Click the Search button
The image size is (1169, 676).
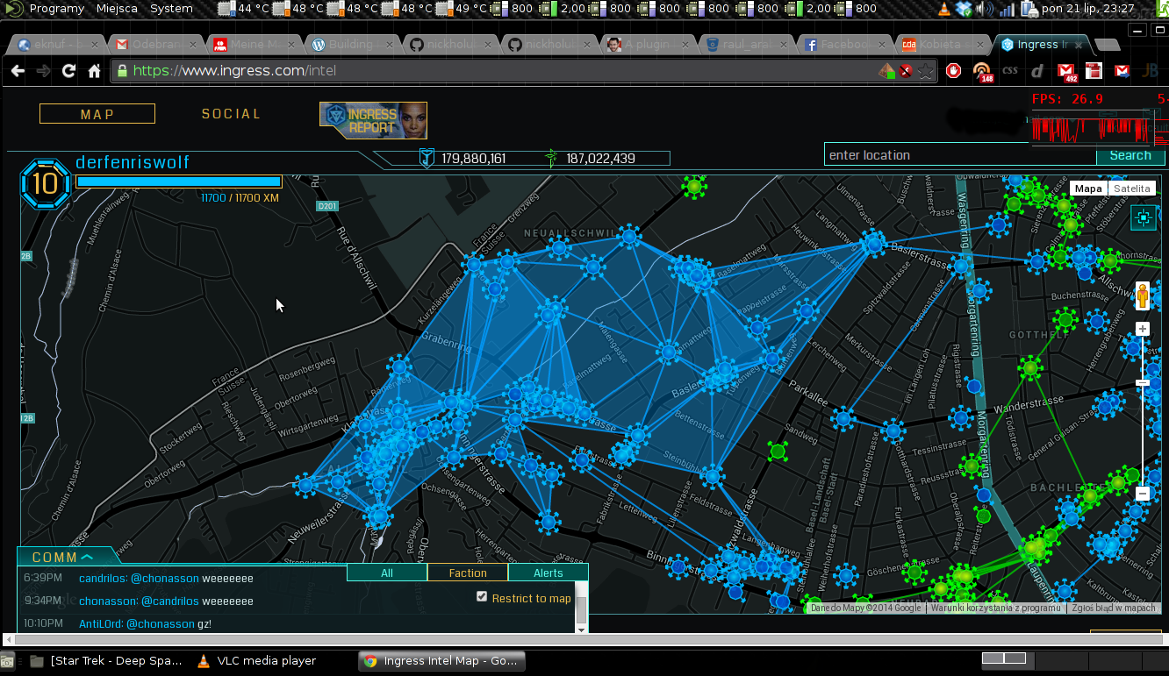click(x=1130, y=155)
